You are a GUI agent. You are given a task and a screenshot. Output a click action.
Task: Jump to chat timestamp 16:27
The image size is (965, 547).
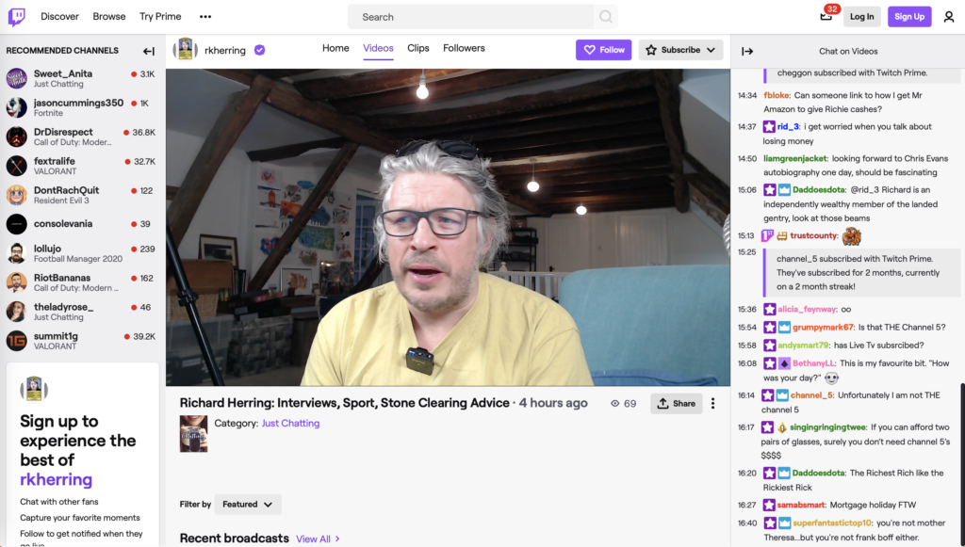747,506
